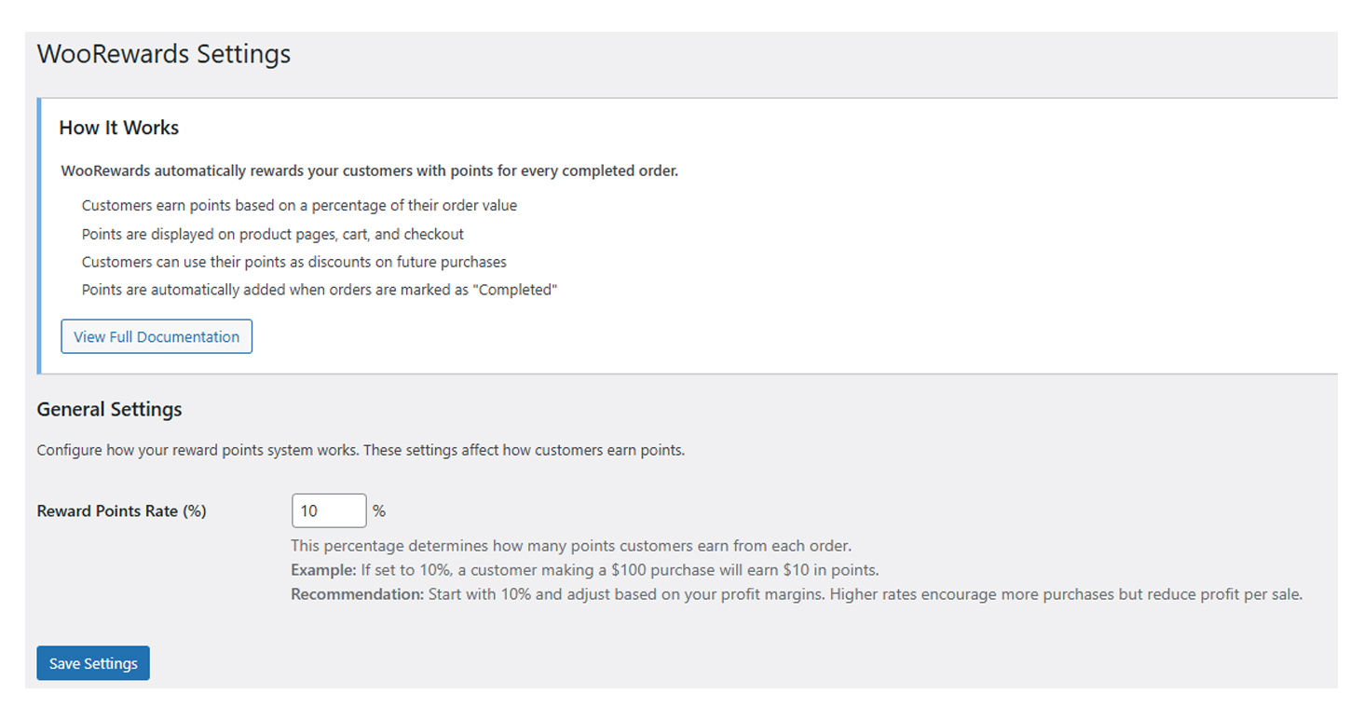
Task: Click the bullet about earning points by percentage
Action: coord(299,205)
